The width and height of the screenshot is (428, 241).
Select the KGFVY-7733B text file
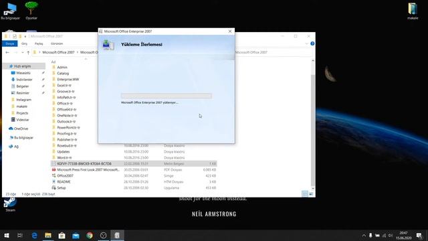[x=134, y=163]
